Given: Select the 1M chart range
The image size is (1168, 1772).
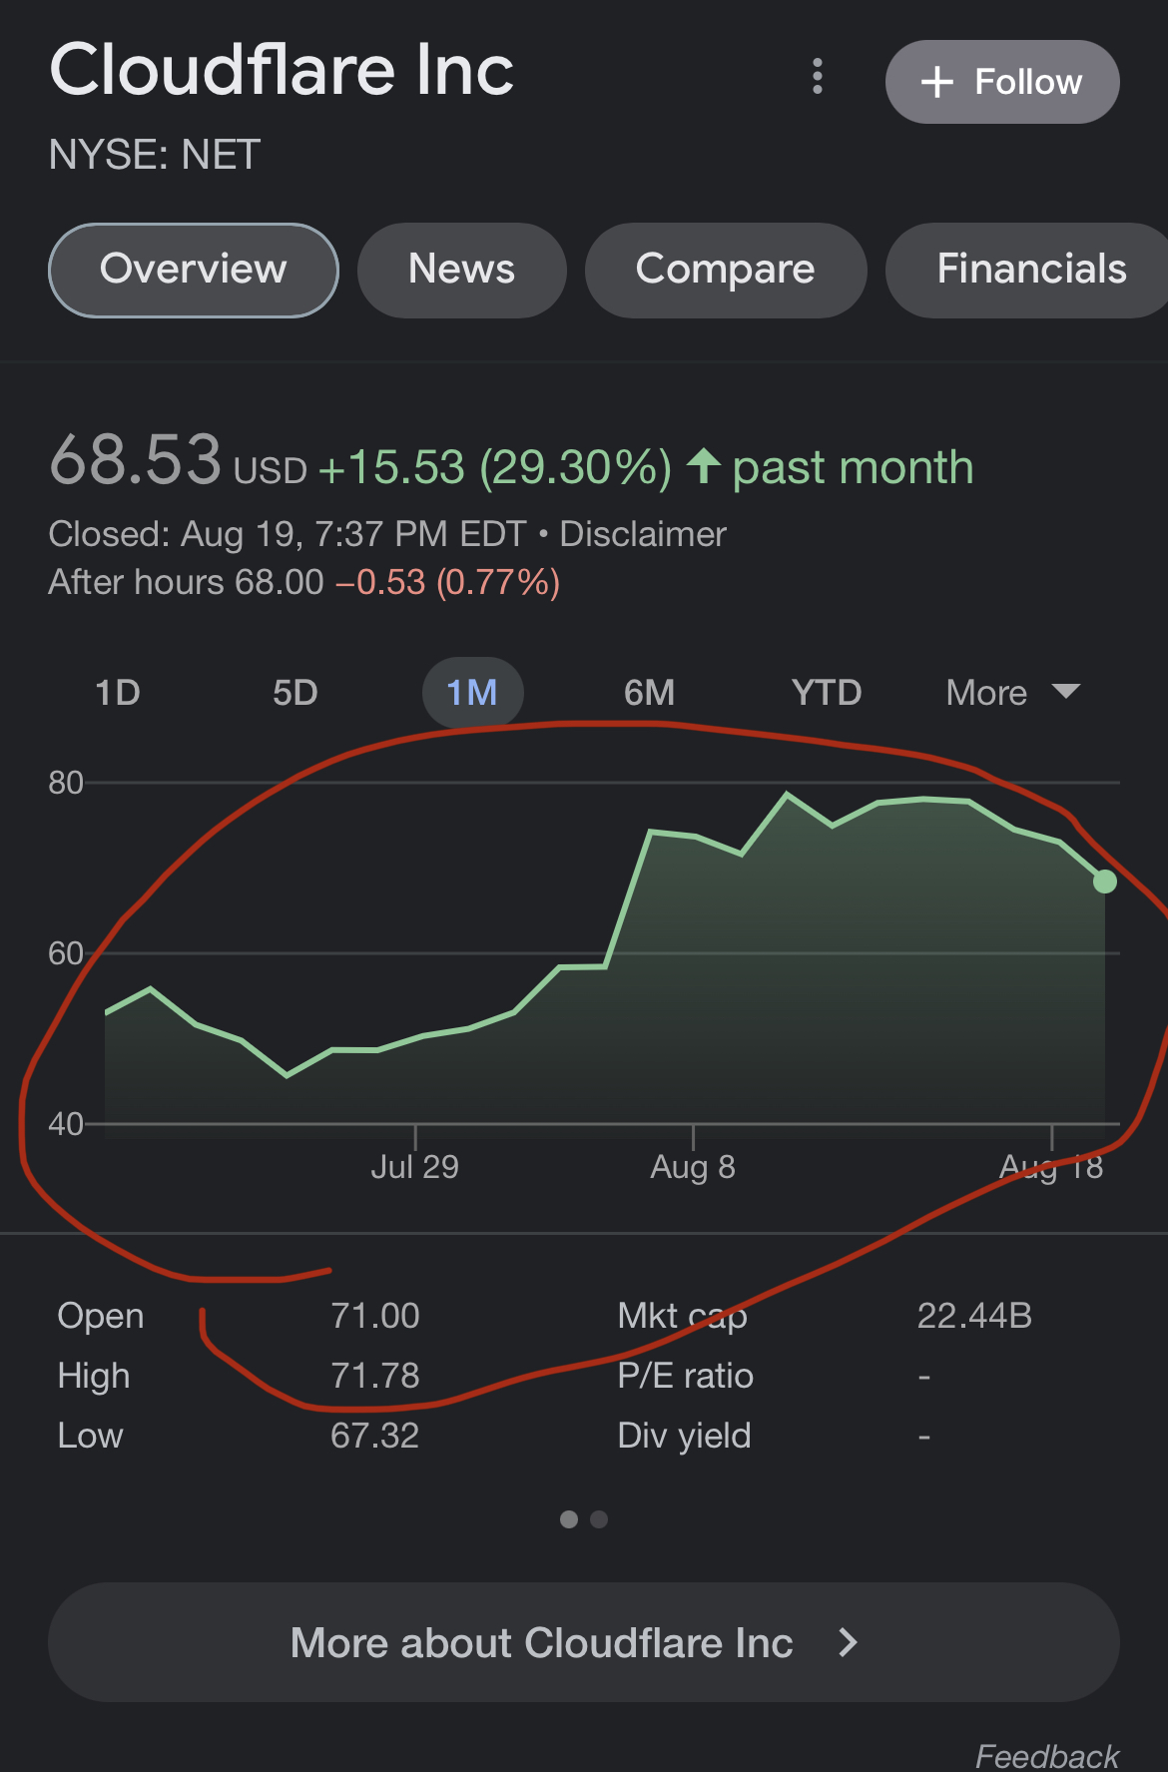Looking at the screenshot, I should [x=472, y=692].
